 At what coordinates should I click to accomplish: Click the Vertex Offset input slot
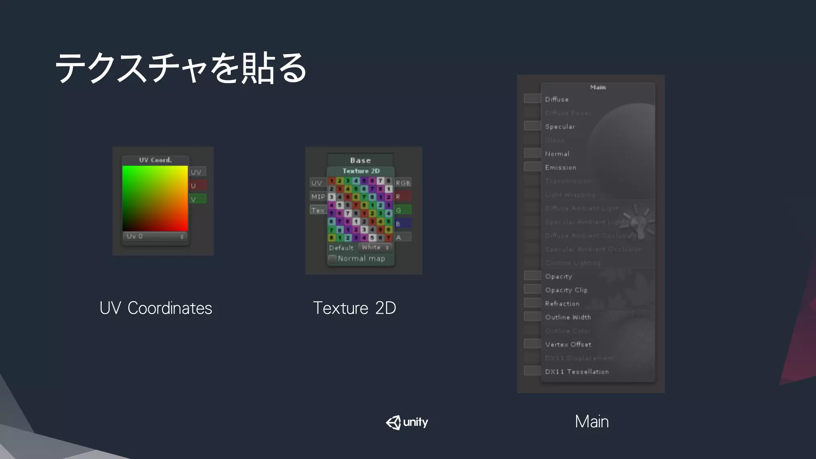tap(532, 343)
